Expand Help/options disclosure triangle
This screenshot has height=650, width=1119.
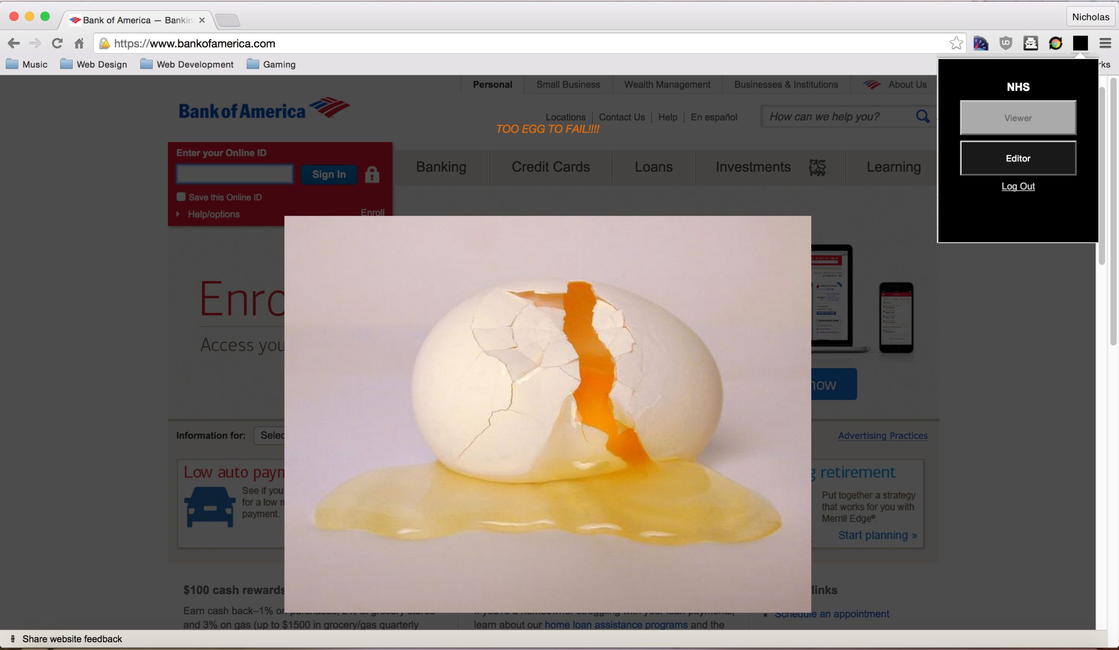click(x=178, y=214)
